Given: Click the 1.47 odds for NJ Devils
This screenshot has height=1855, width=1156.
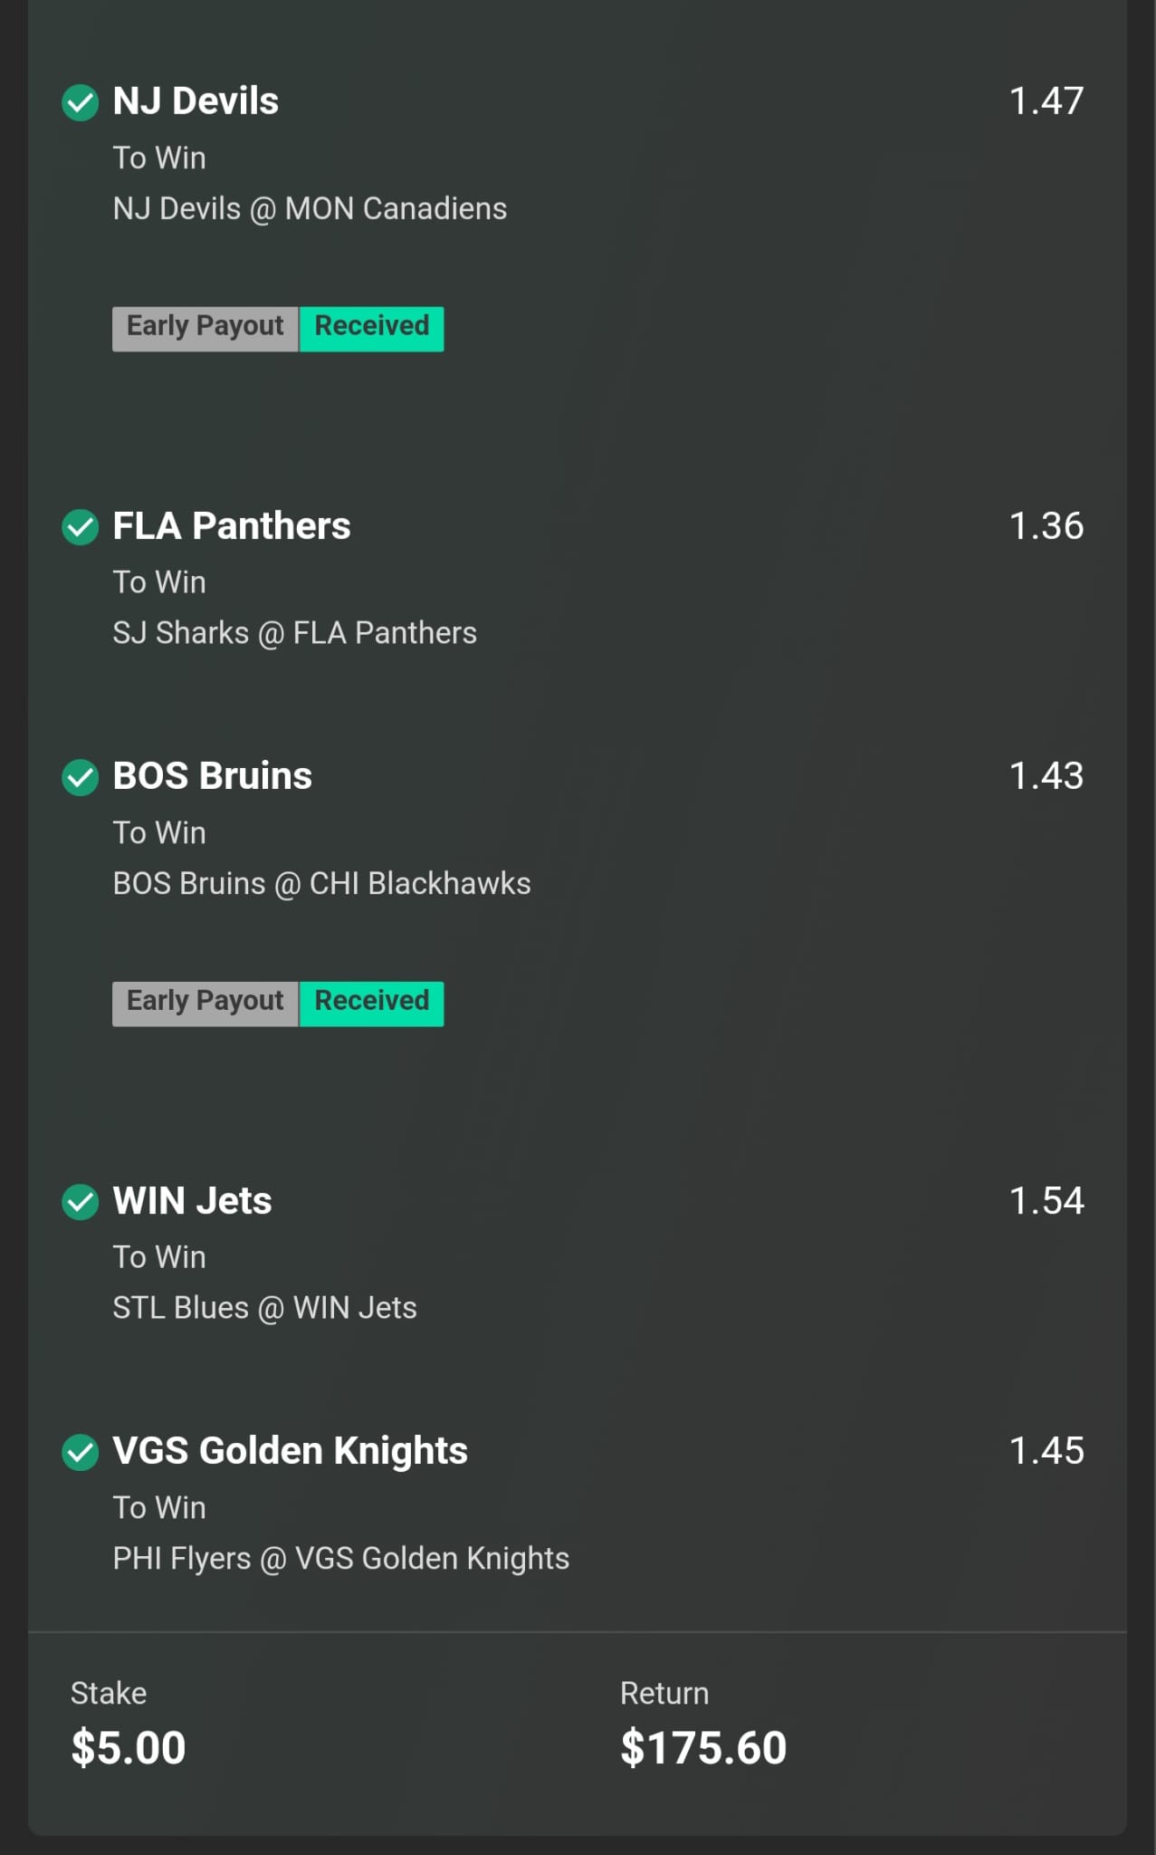Looking at the screenshot, I should pos(1046,101).
